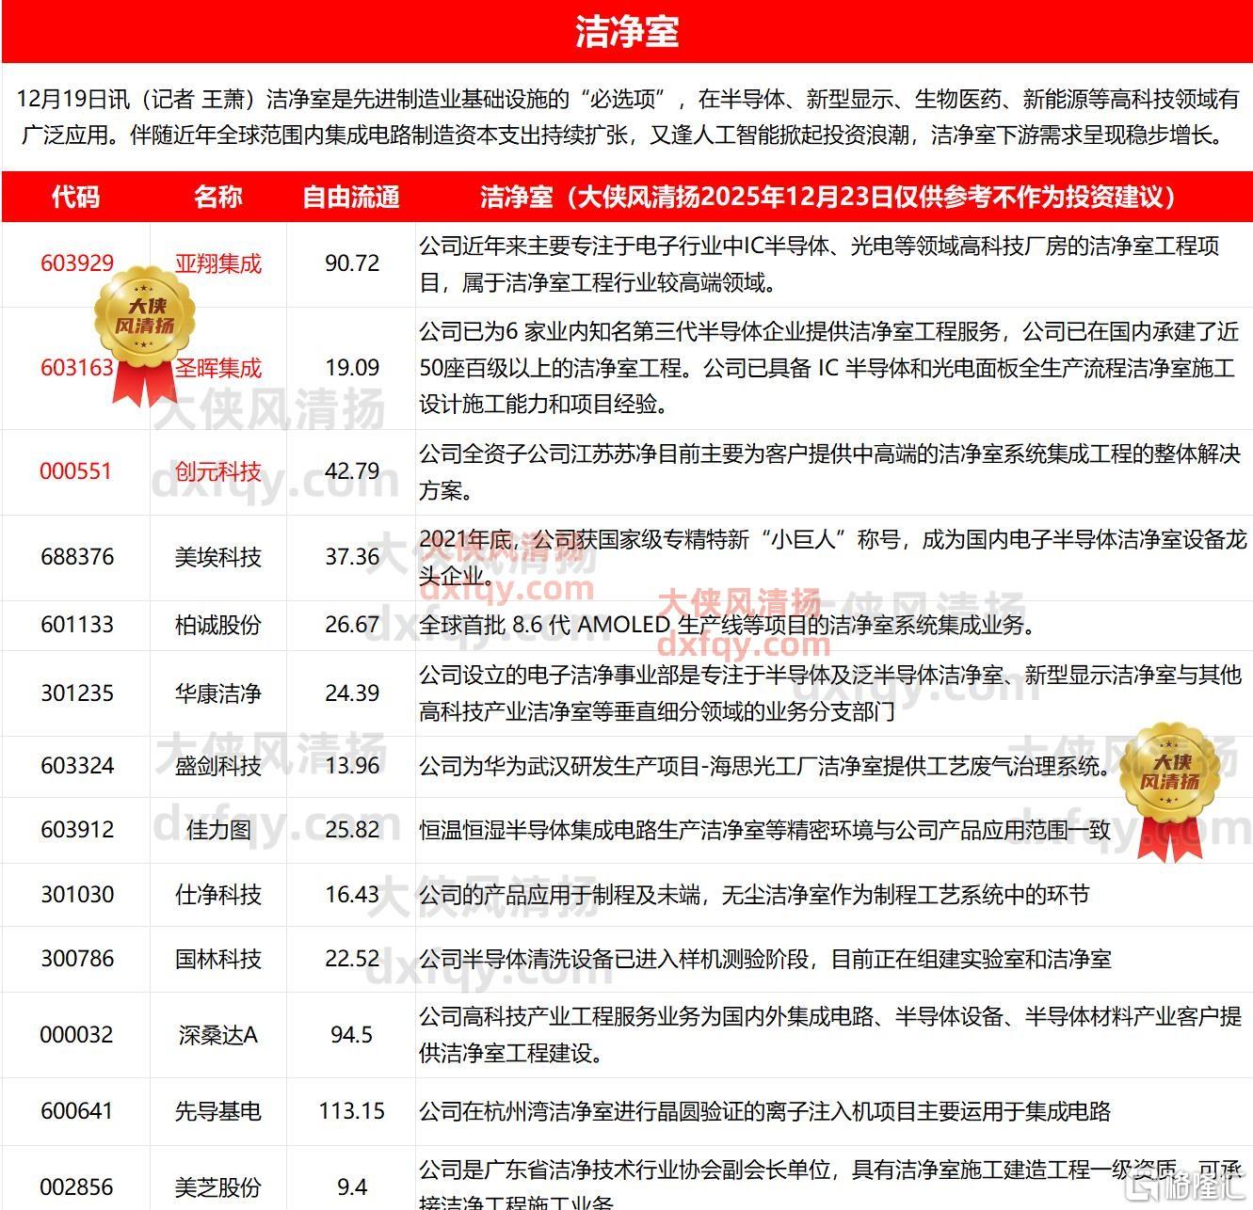Click the 洁净室 title banner
The width and height of the screenshot is (1253, 1210).
(x=626, y=32)
